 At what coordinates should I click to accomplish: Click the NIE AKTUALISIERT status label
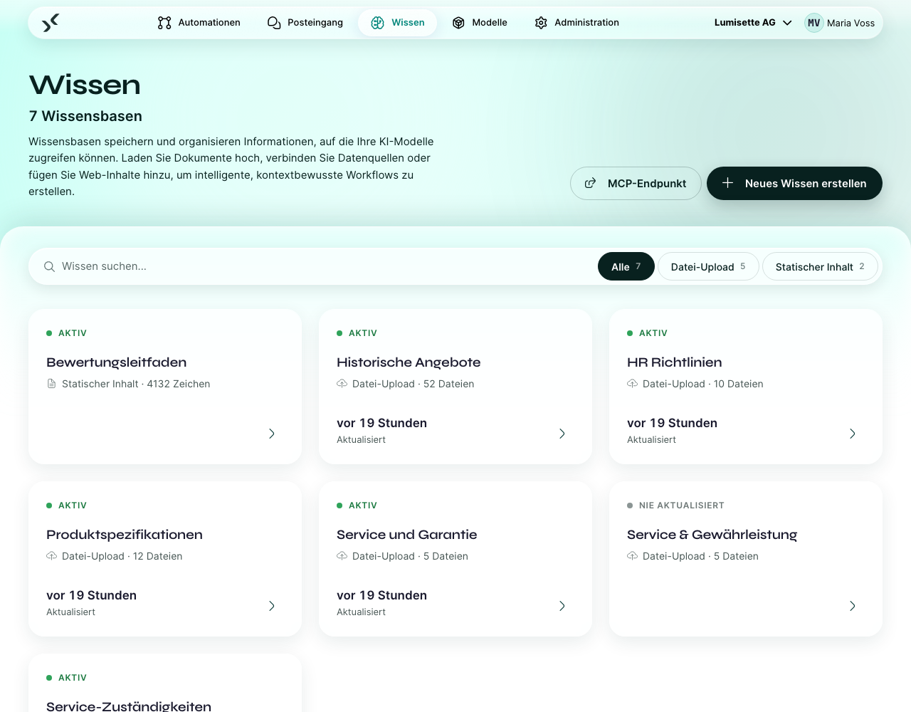682,506
